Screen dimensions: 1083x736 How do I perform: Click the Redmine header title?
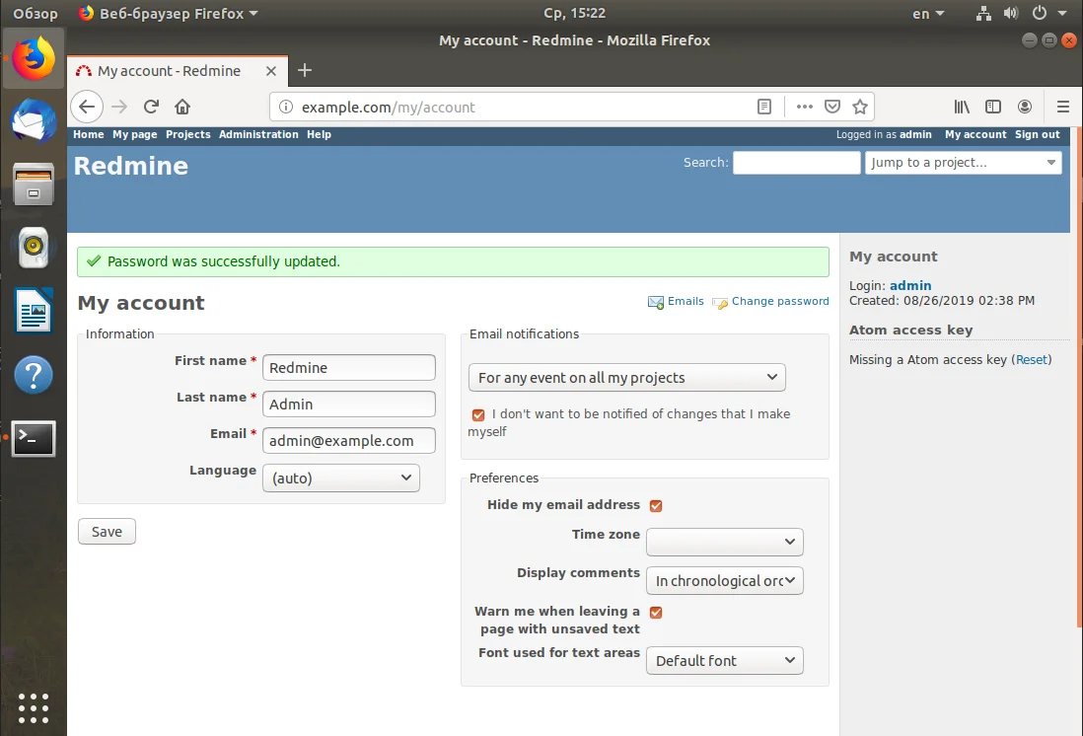click(x=130, y=166)
